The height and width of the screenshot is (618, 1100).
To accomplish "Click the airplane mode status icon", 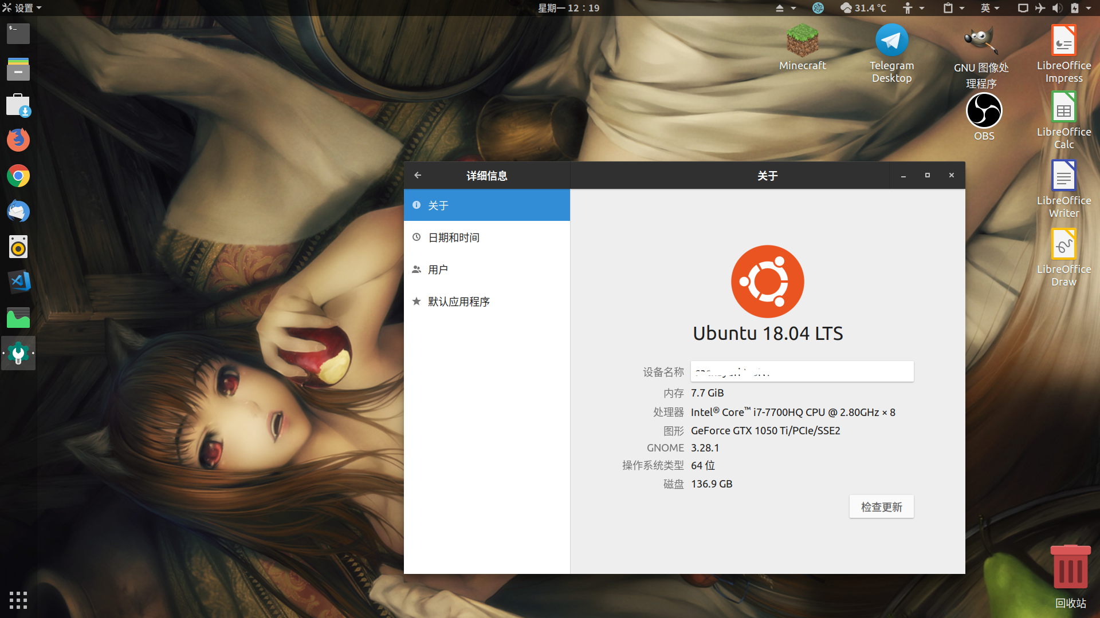I will [1040, 8].
